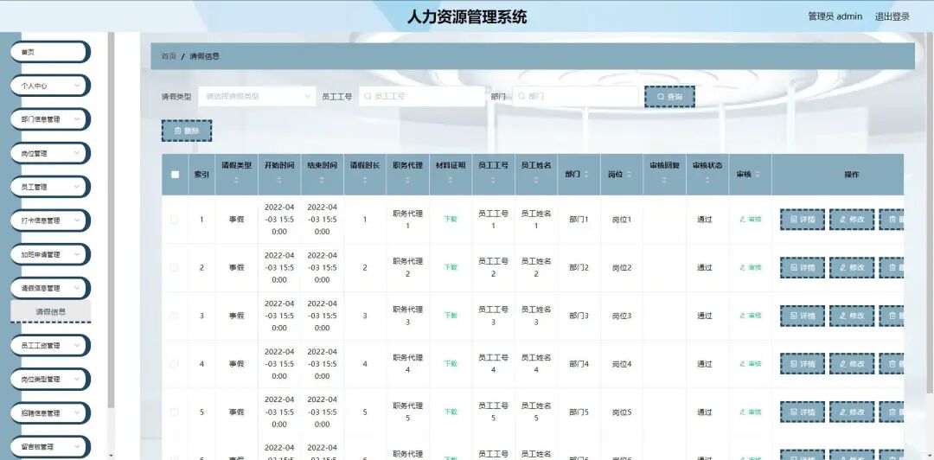Expand 加班申请管理 sidebar menu

[50, 254]
